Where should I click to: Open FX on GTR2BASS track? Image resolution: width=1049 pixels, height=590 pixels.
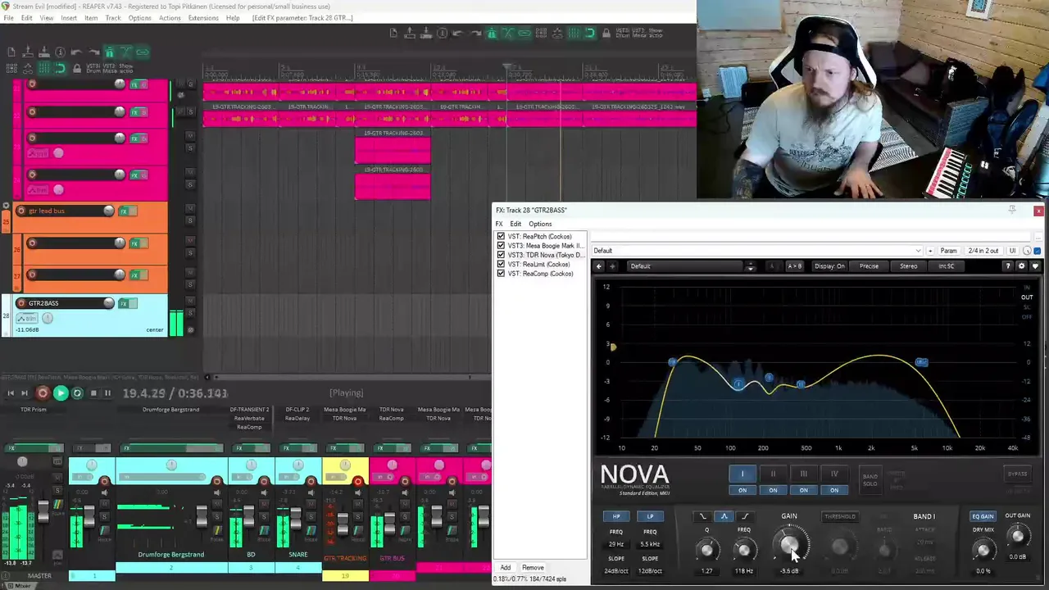[x=124, y=303]
